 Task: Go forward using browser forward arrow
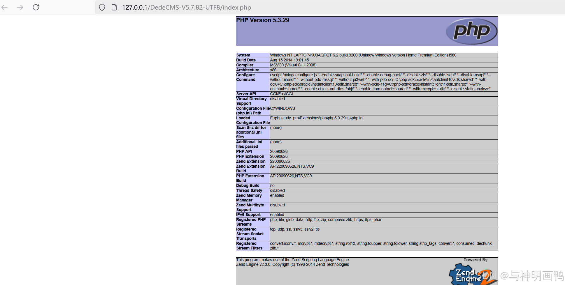(x=20, y=7)
